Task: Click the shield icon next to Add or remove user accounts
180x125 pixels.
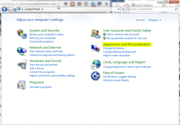Action: (x=104, y=34)
